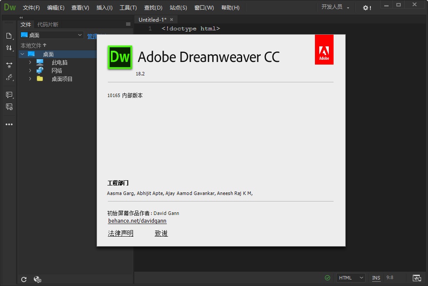Click the green lint check icon
The height and width of the screenshot is (286, 428).
327,278
